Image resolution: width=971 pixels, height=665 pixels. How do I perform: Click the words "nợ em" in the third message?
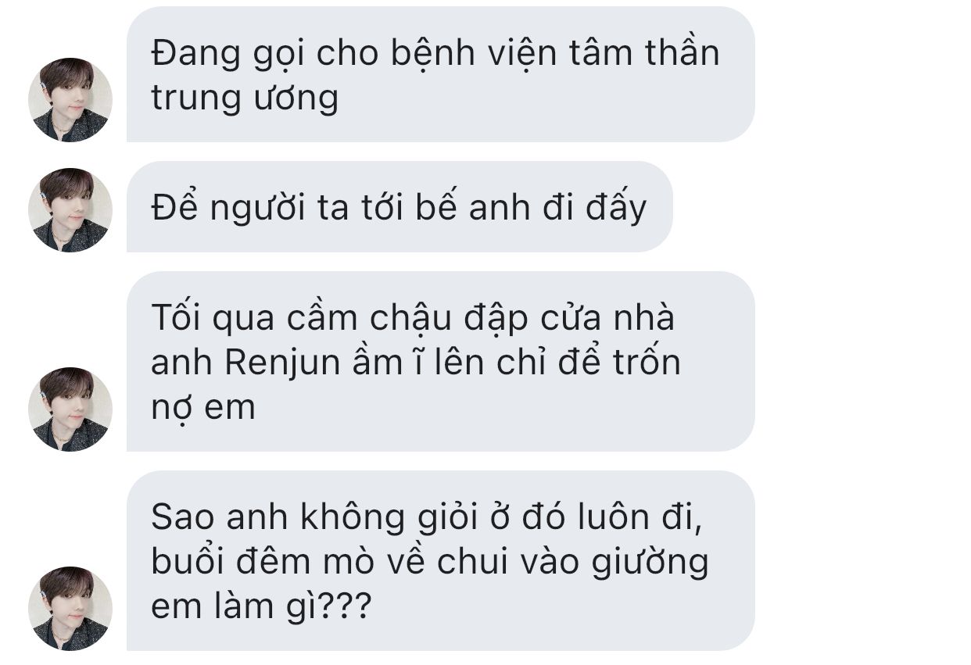click(x=203, y=408)
